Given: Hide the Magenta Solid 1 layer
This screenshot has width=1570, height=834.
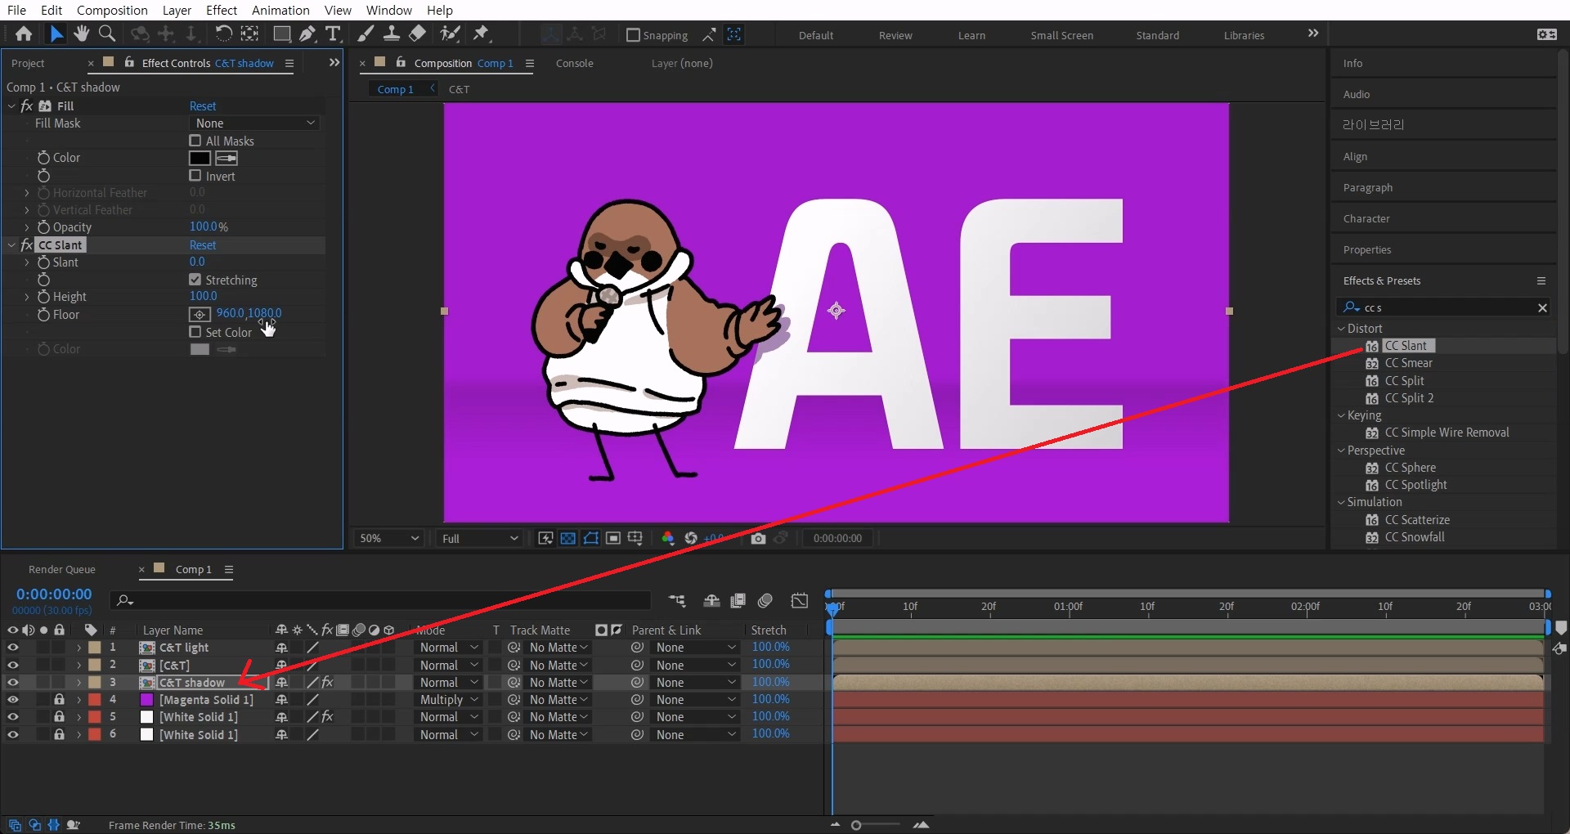Looking at the screenshot, I should point(13,700).
